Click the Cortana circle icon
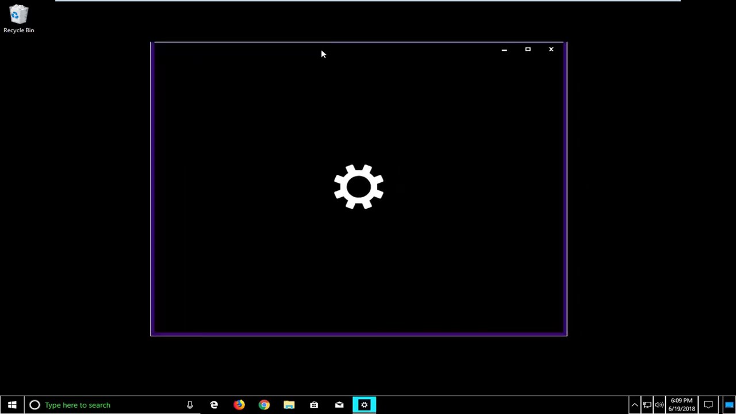 (34, 405)
